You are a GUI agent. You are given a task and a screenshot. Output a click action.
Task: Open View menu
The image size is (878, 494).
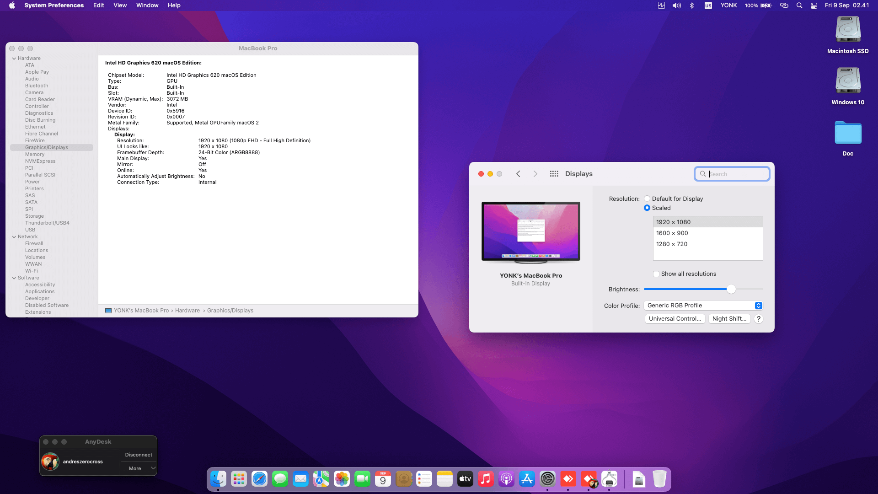point(120,5)
